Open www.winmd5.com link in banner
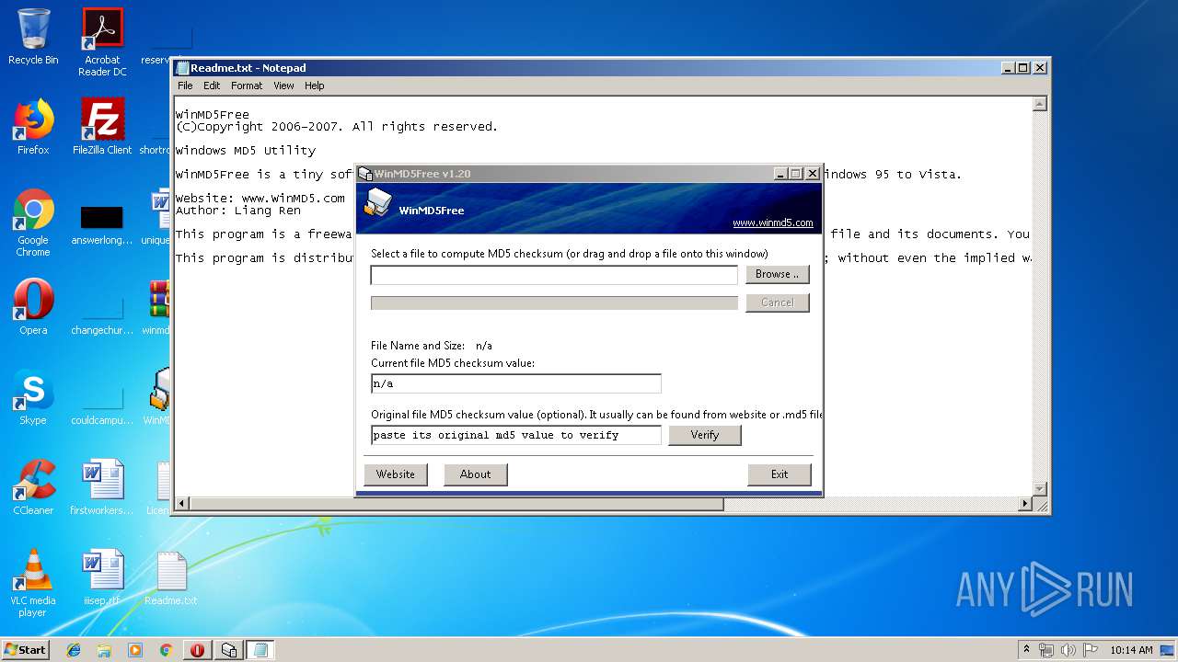The image size is (1178, 662). tap(772, 223)
